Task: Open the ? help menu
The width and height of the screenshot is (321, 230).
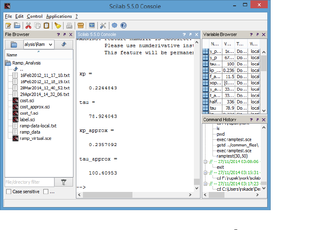Action: click(77, 16)
